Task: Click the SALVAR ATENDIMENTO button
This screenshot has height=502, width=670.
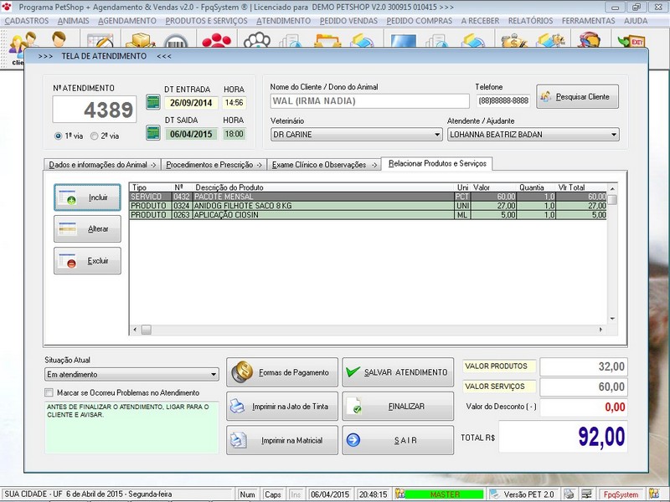Action: [397, 372]
